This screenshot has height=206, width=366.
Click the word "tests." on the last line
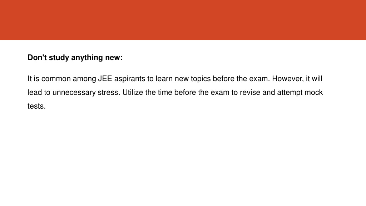pyautogui.click(x=36, y=107)
